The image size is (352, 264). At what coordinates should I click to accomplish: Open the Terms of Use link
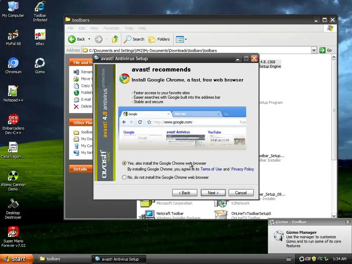coord(211,169)
